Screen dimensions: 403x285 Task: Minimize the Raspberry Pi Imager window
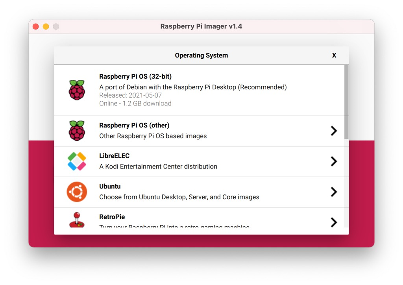[46, 26]
